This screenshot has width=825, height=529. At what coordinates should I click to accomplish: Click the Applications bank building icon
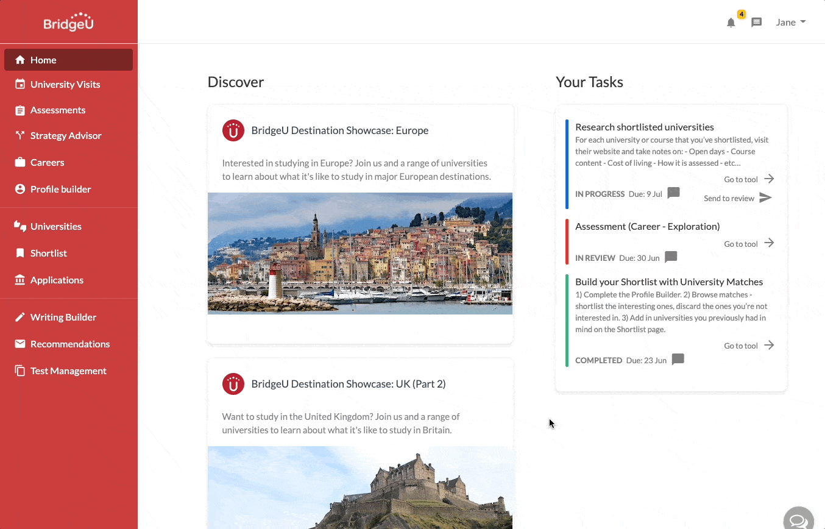pos(20,280)
